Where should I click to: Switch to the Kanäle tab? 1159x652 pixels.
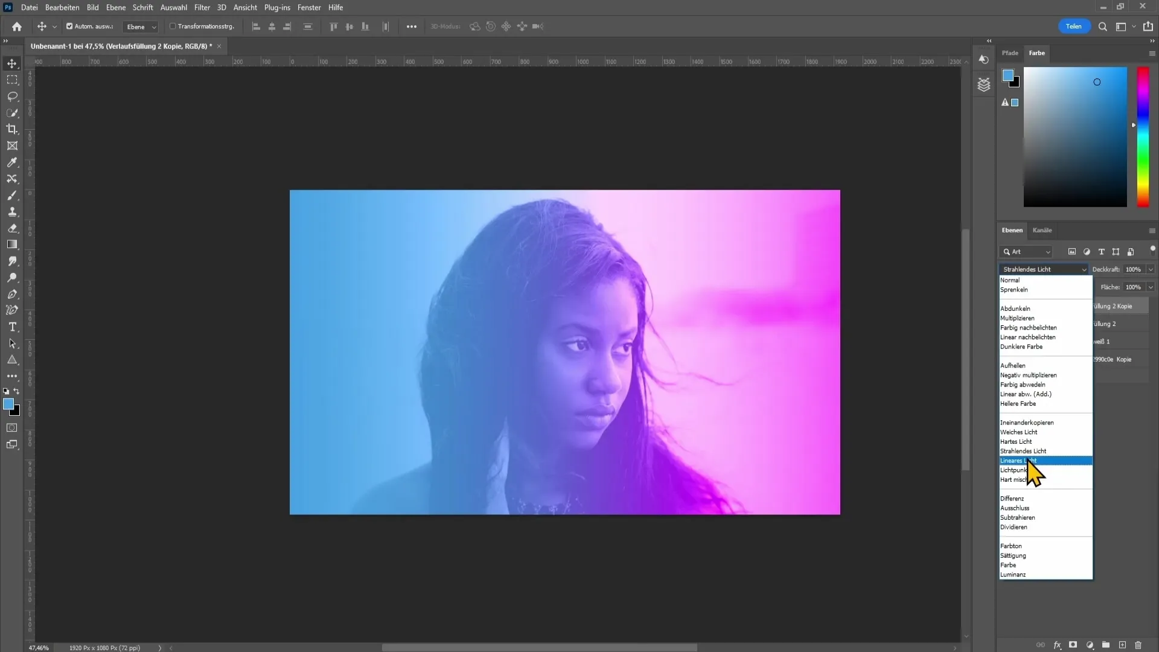click(1042, 230)
